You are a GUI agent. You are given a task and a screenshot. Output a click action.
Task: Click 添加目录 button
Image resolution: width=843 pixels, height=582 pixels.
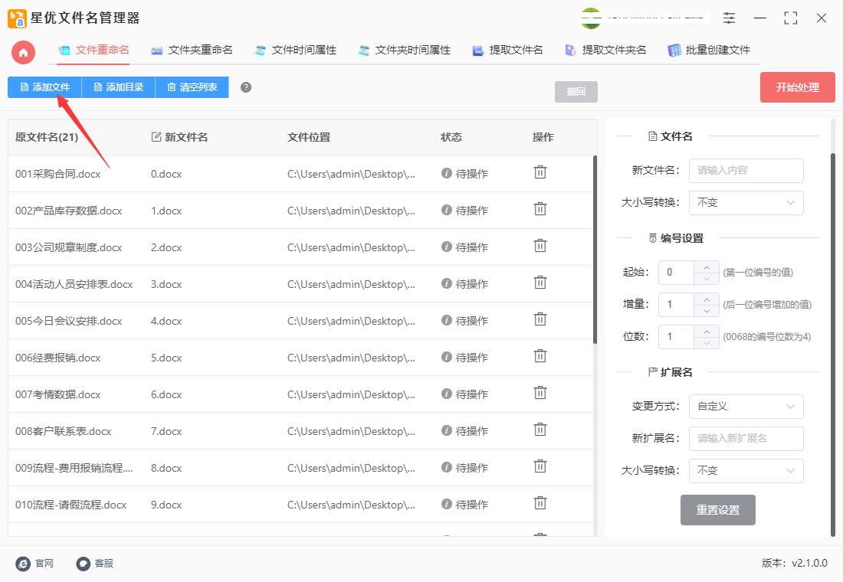pos(118,87)
